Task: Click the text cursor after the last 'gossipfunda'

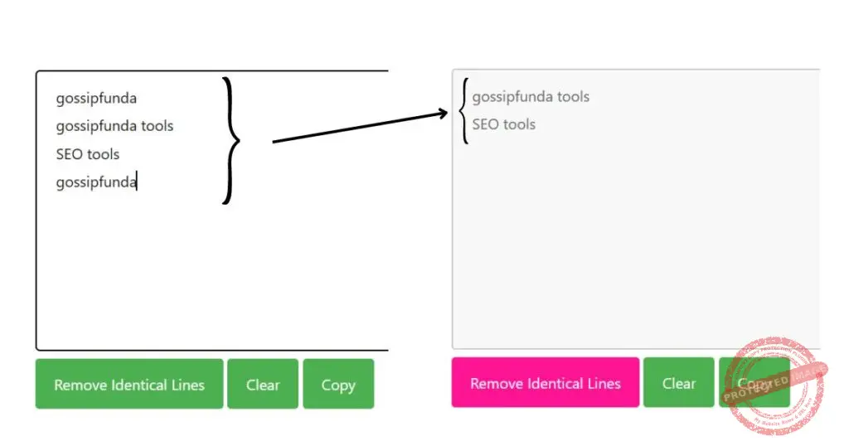Action: pyautogui.click(x=137, y=182)
